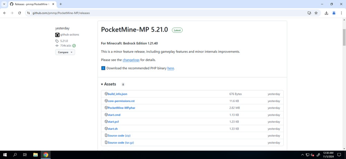The width and height of the screenshot is (346, 159).
Task: Click the Chrome taskbar icon
Action: point(46,155)
